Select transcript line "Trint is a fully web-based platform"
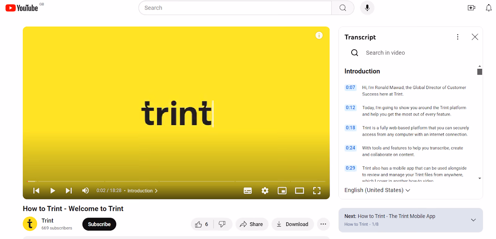This screenshot has width=496, height=239. click(x=415, y=131)
